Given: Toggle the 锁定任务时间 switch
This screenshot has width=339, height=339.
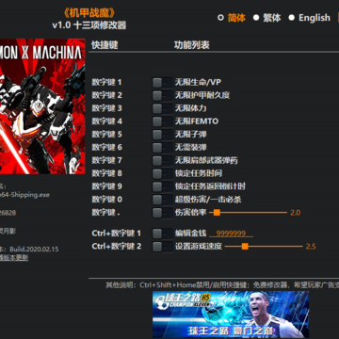Looking at the screenshot, I should click(x=162, y=173).
